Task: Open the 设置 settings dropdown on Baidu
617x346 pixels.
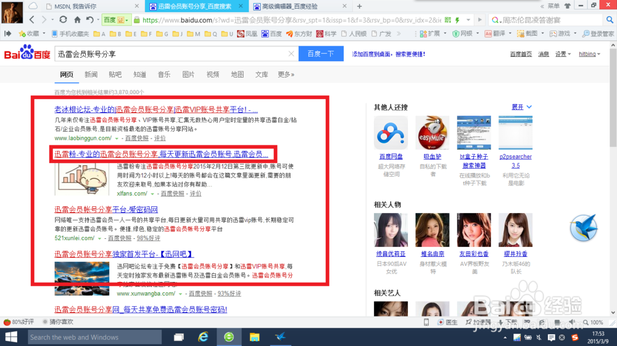Action: click(x=563, y=54)
